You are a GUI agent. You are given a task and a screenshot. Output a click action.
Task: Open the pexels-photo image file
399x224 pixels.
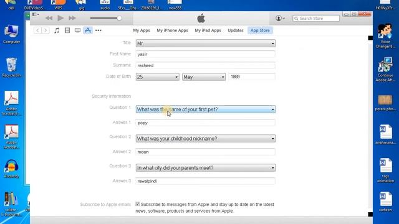[x=385, y=103]
